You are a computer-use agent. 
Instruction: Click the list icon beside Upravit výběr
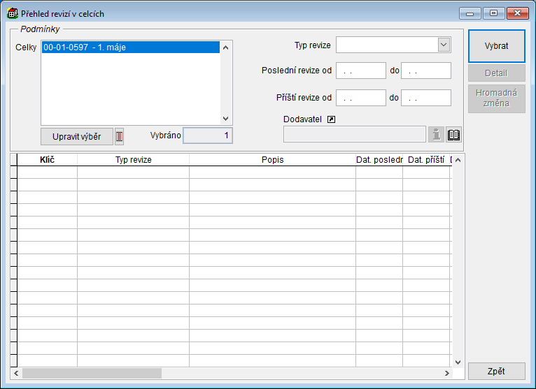point(119,136)
